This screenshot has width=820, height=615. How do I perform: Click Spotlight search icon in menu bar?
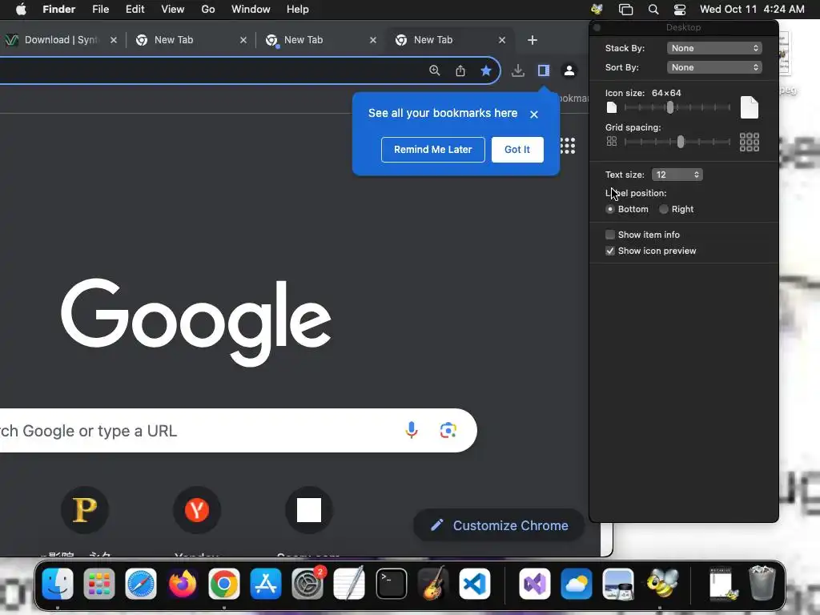point(653,10)
